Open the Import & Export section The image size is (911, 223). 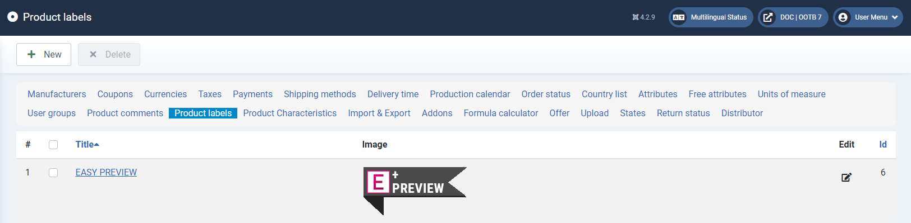pos(379,113)
